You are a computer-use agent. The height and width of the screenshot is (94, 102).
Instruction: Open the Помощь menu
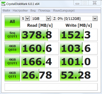tap(44, 10)
